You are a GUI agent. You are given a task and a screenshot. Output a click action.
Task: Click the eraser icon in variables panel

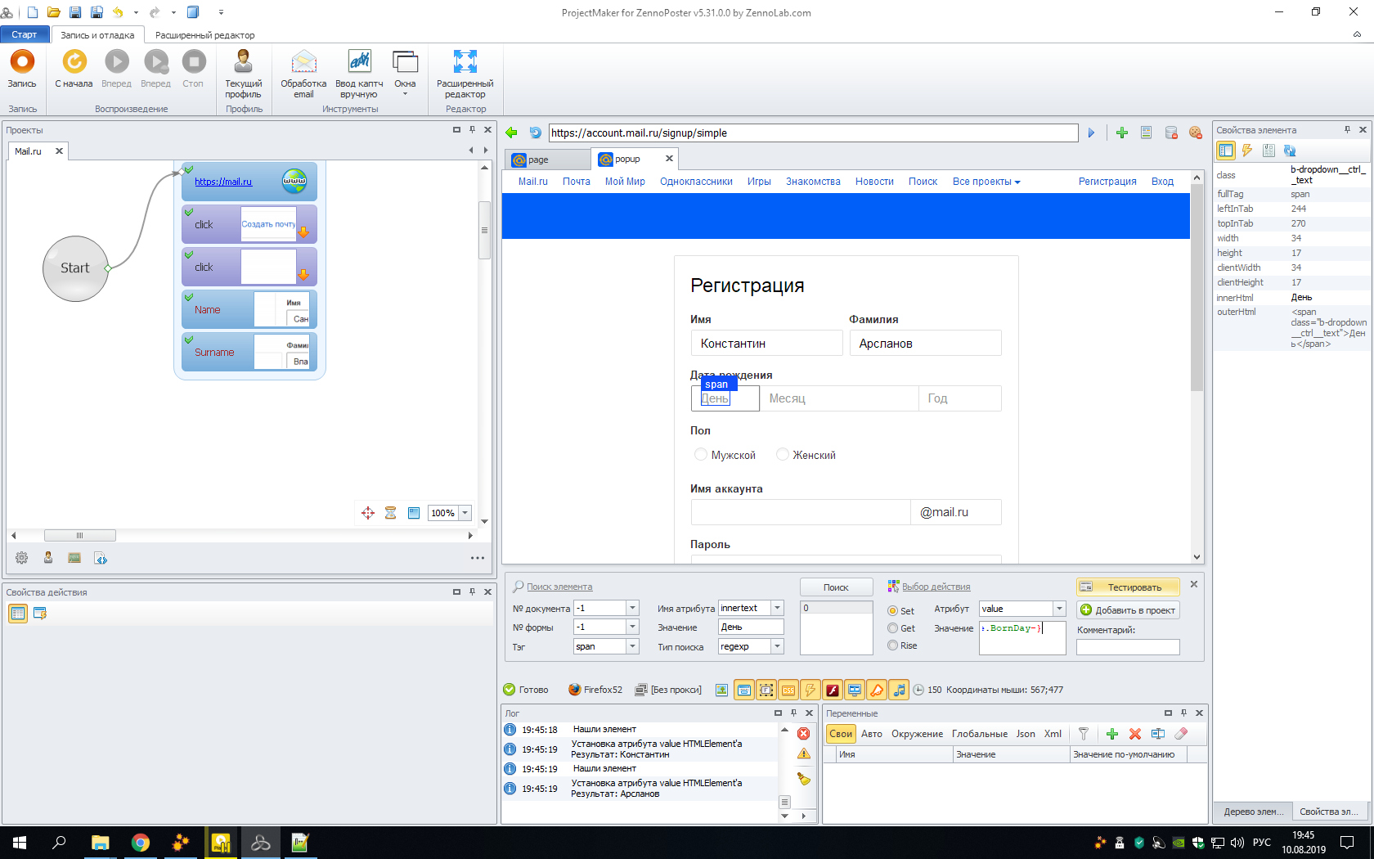click(1181, 734)
